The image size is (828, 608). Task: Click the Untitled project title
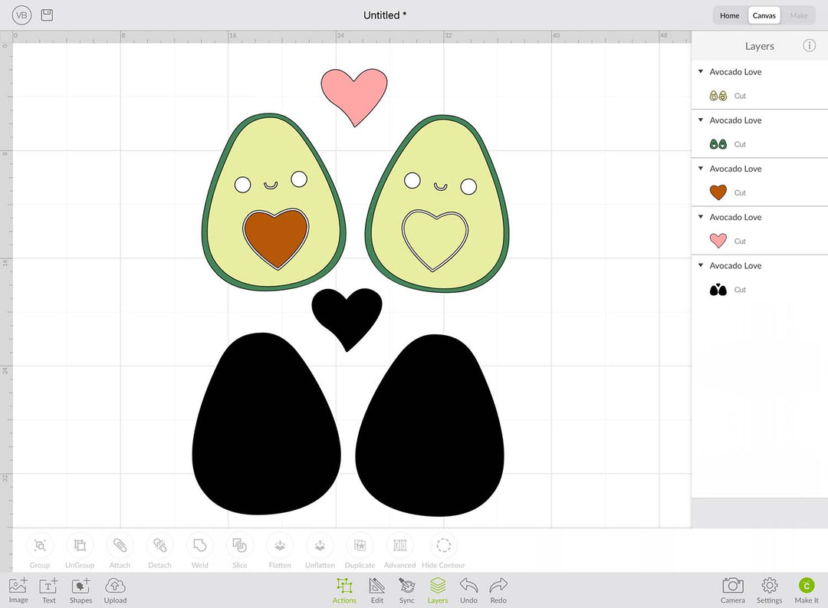coord(384,15)
